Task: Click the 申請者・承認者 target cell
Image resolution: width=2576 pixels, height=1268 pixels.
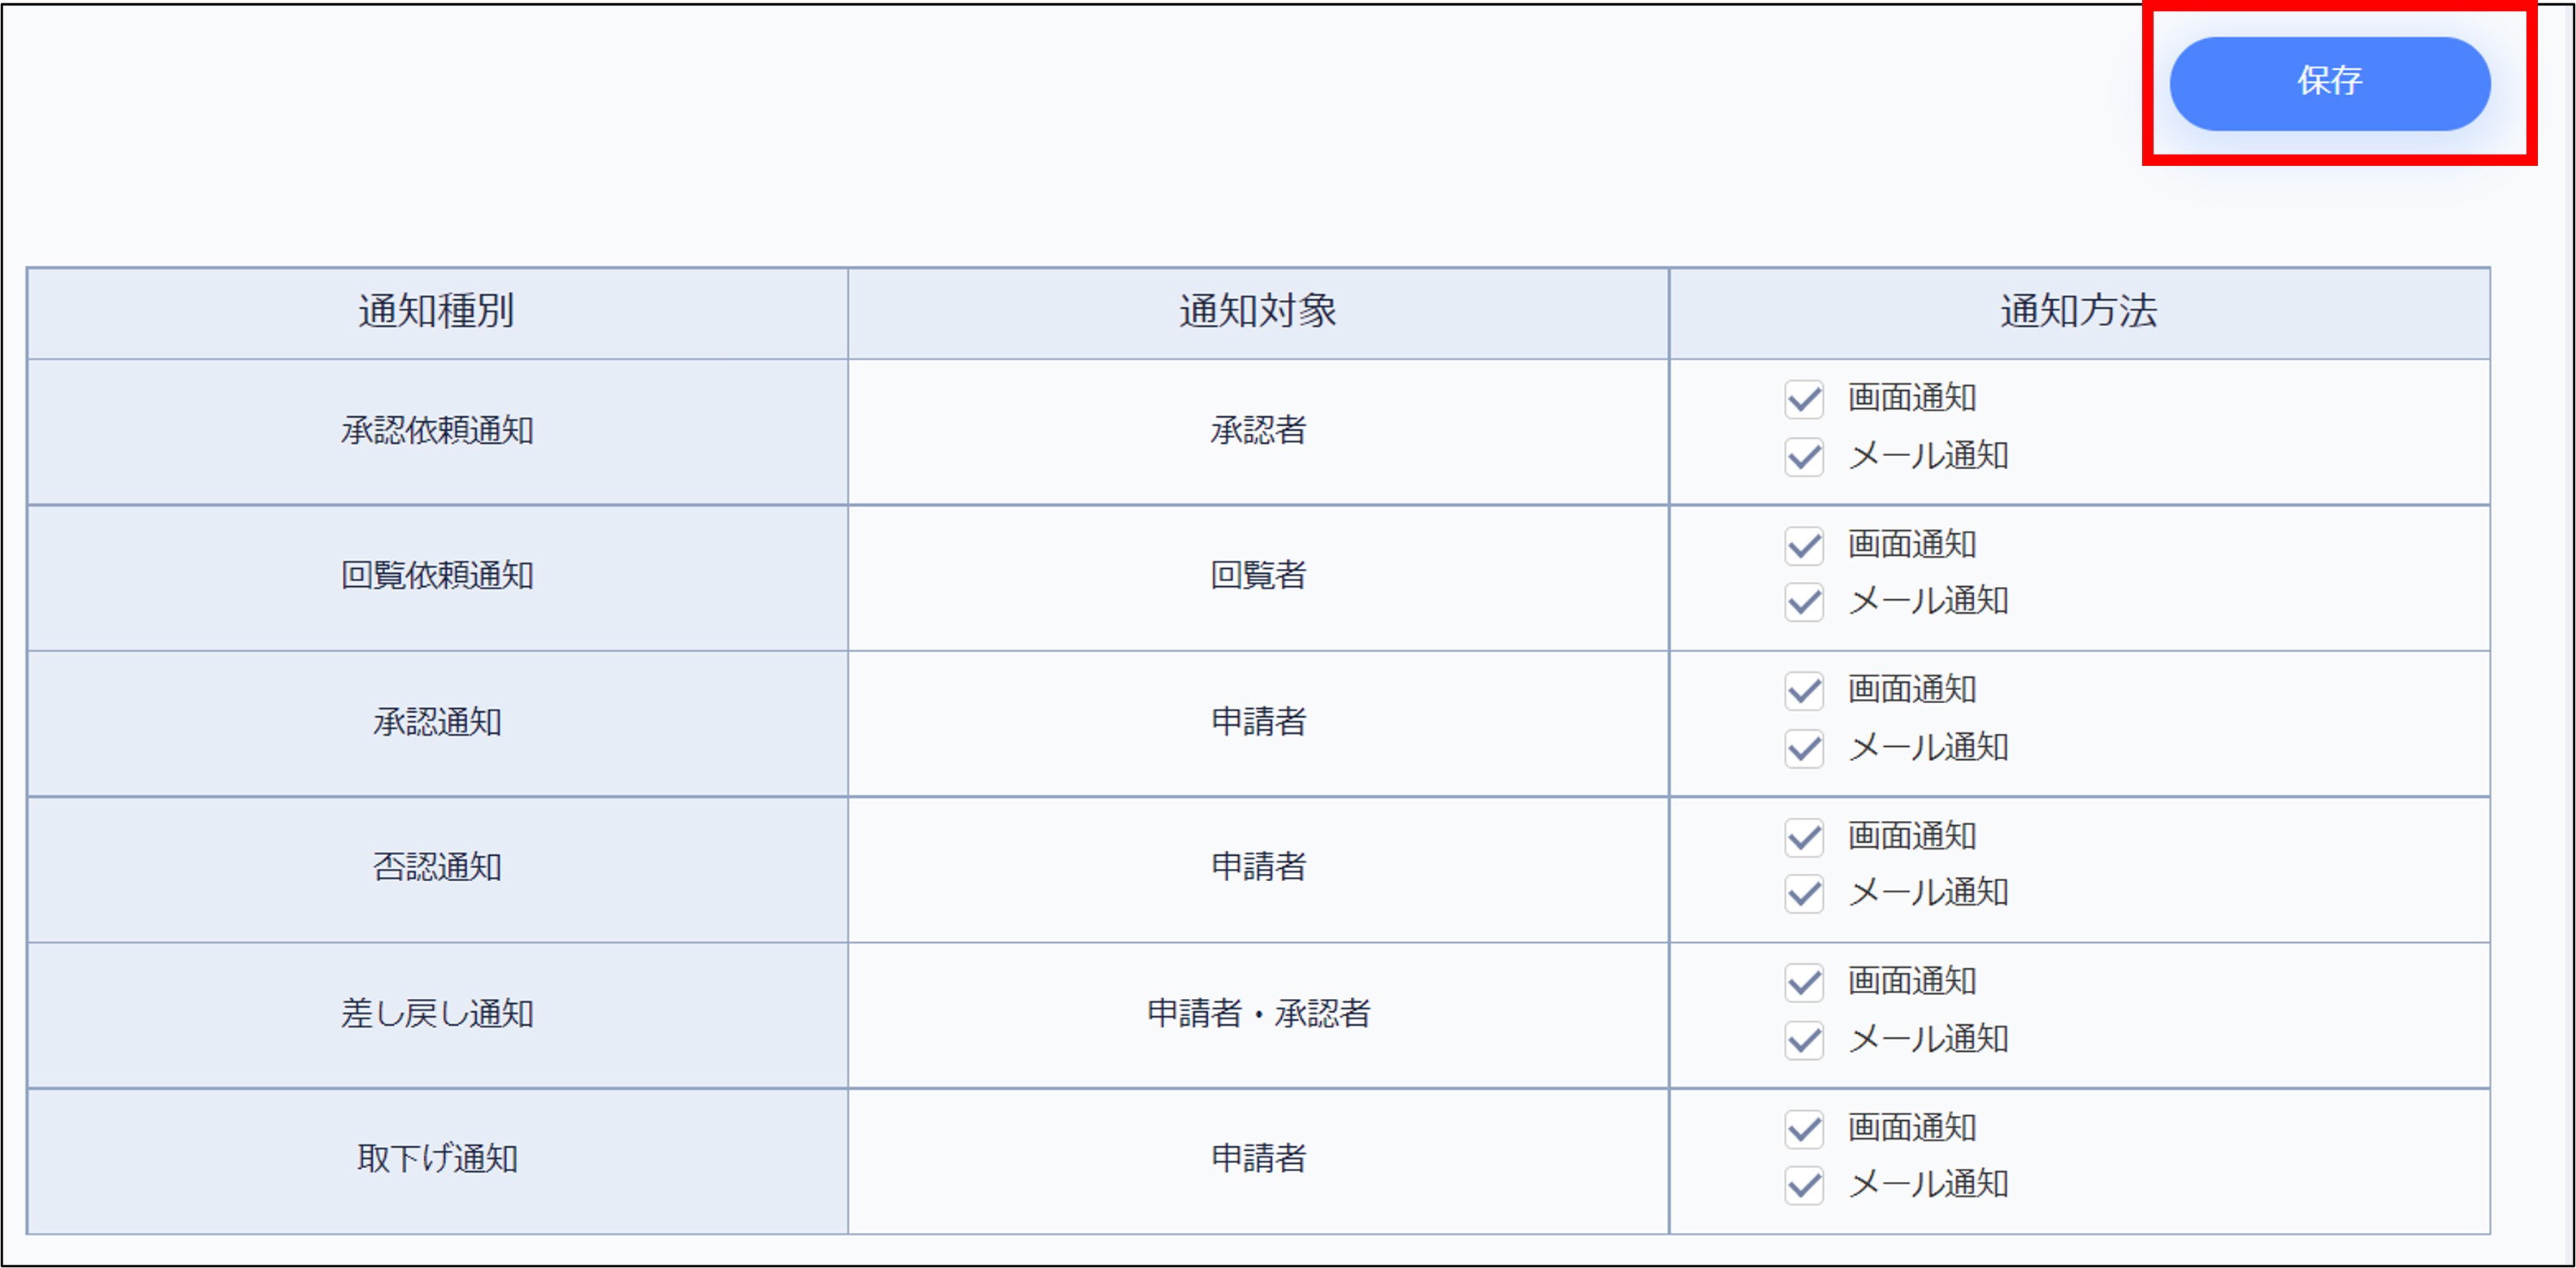Action: [1258, 1014]
